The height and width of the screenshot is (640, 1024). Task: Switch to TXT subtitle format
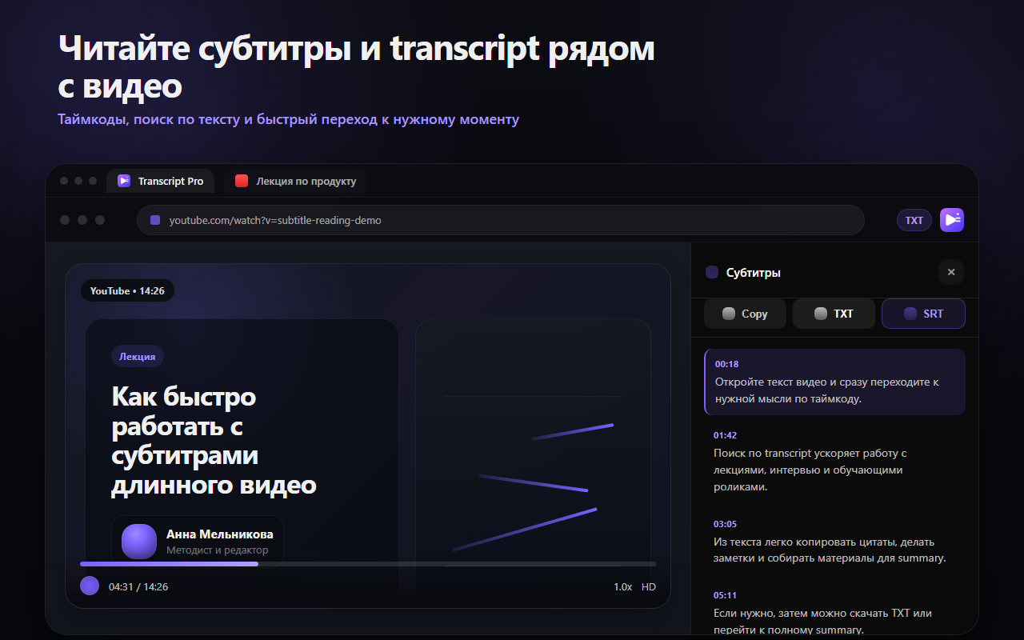(x=834, y=313)
